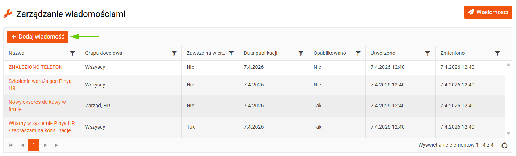Open filter for Data publikacji column
Screen dimensions: 517x156
[x=301, y=53]
